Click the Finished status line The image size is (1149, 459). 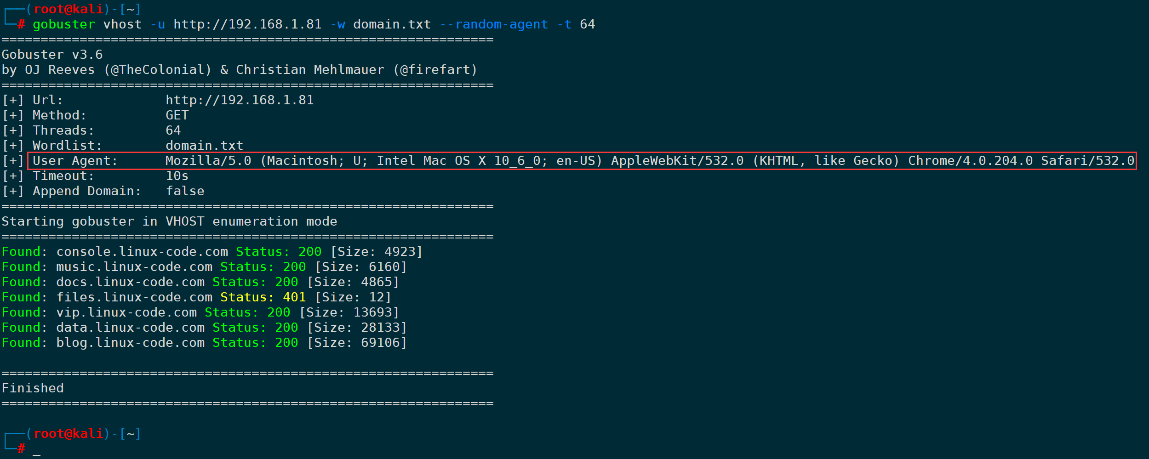tap(33, 388)
